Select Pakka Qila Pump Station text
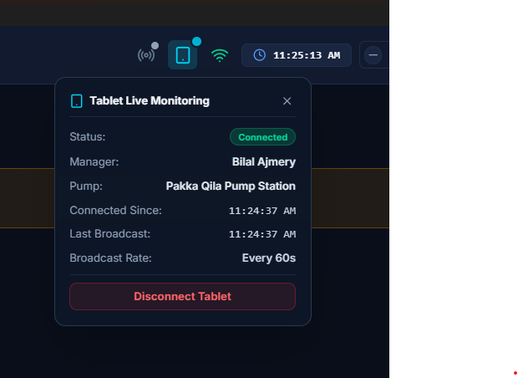The image size is (518, 378). (x=231, y=186)
